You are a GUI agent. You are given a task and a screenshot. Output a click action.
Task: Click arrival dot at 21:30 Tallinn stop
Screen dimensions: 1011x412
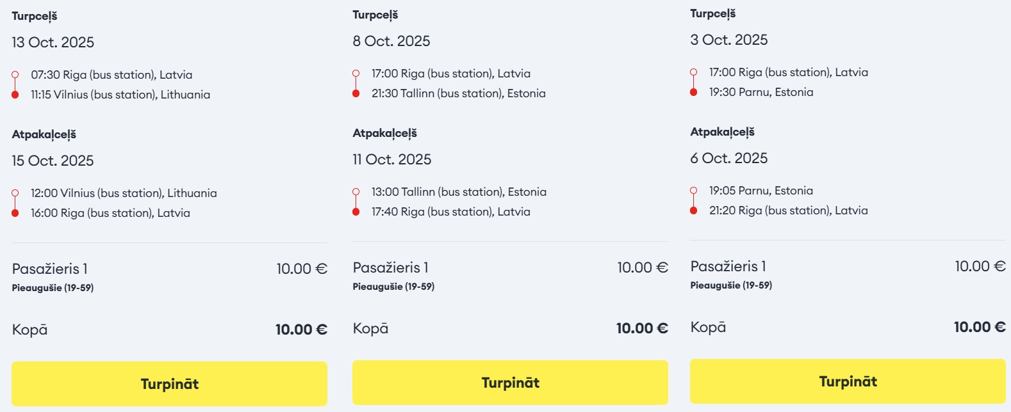356,93
